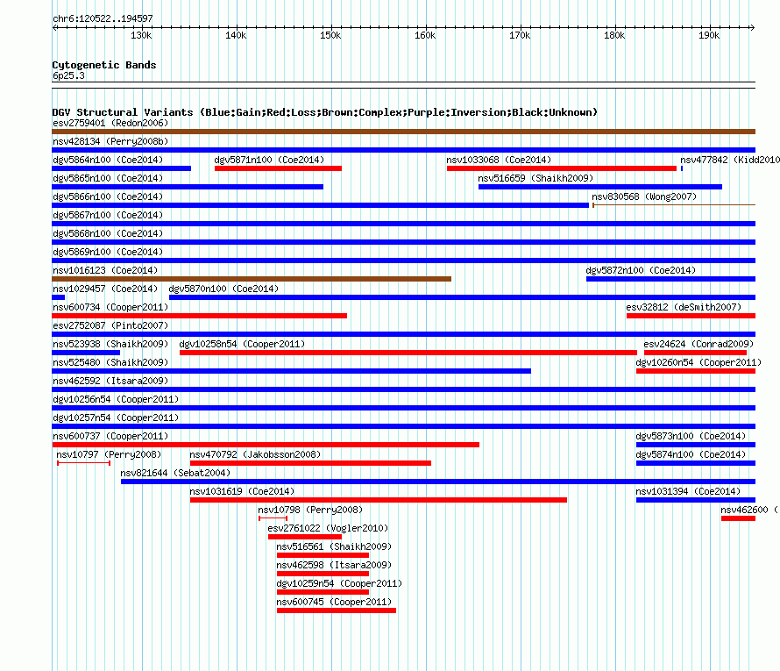
Task: Open nsv600745 (Cooper2011) variant
Action: [x=334, y=602]
